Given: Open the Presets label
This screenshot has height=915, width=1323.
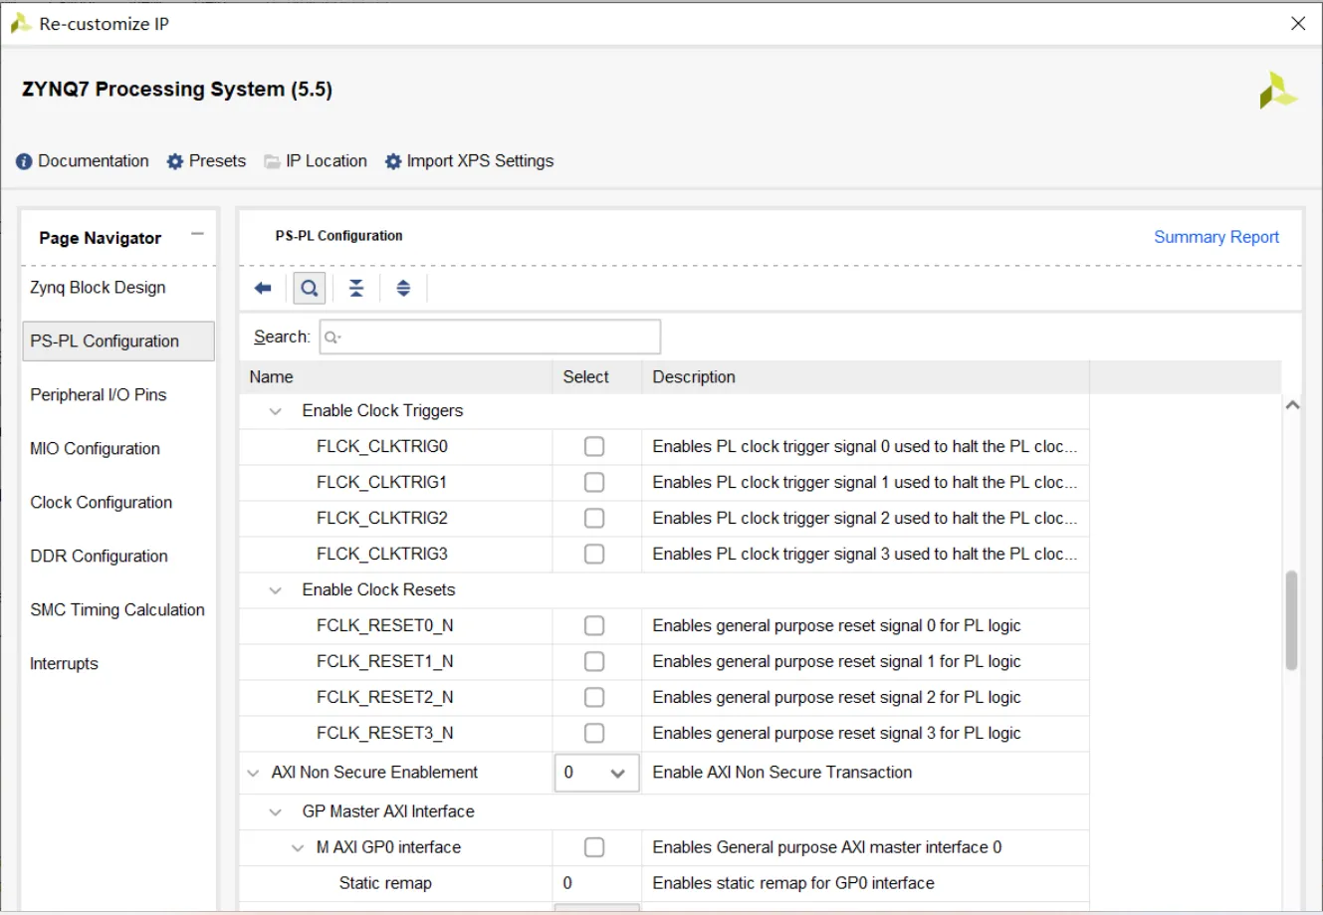Looking at the screenshot, I should pyautogui.click(x=217, y=161).
